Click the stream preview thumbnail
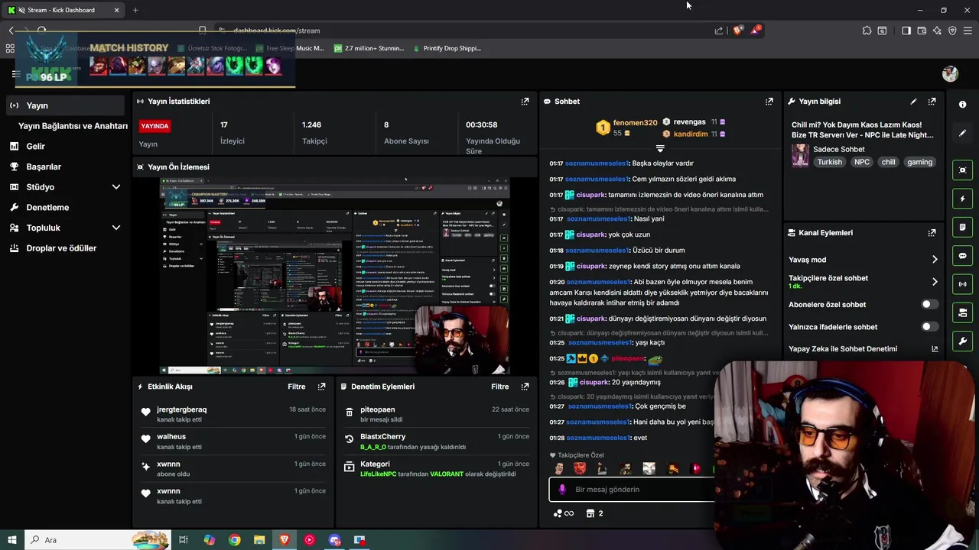This screenshot has height=550, width=979. (x=334, y=276)
